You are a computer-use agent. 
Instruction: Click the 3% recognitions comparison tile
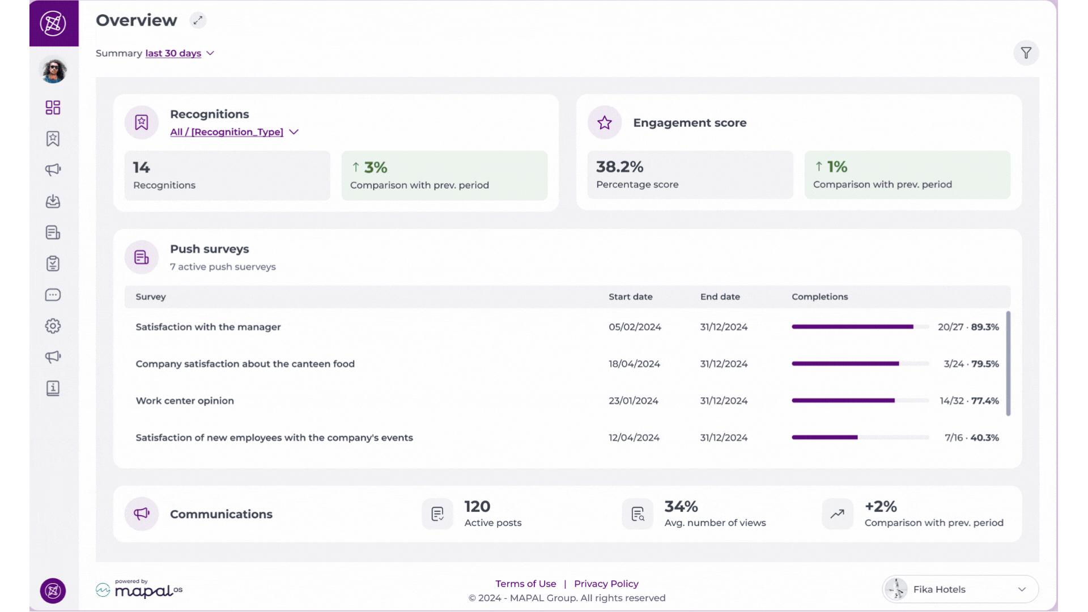click(x=444, y=175)
